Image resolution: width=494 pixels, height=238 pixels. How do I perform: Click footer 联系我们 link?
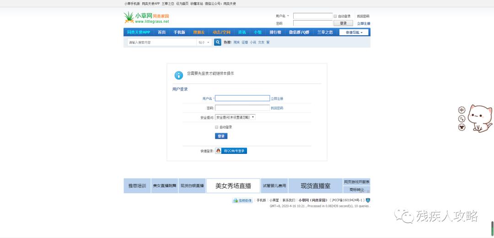click(289, 200)
